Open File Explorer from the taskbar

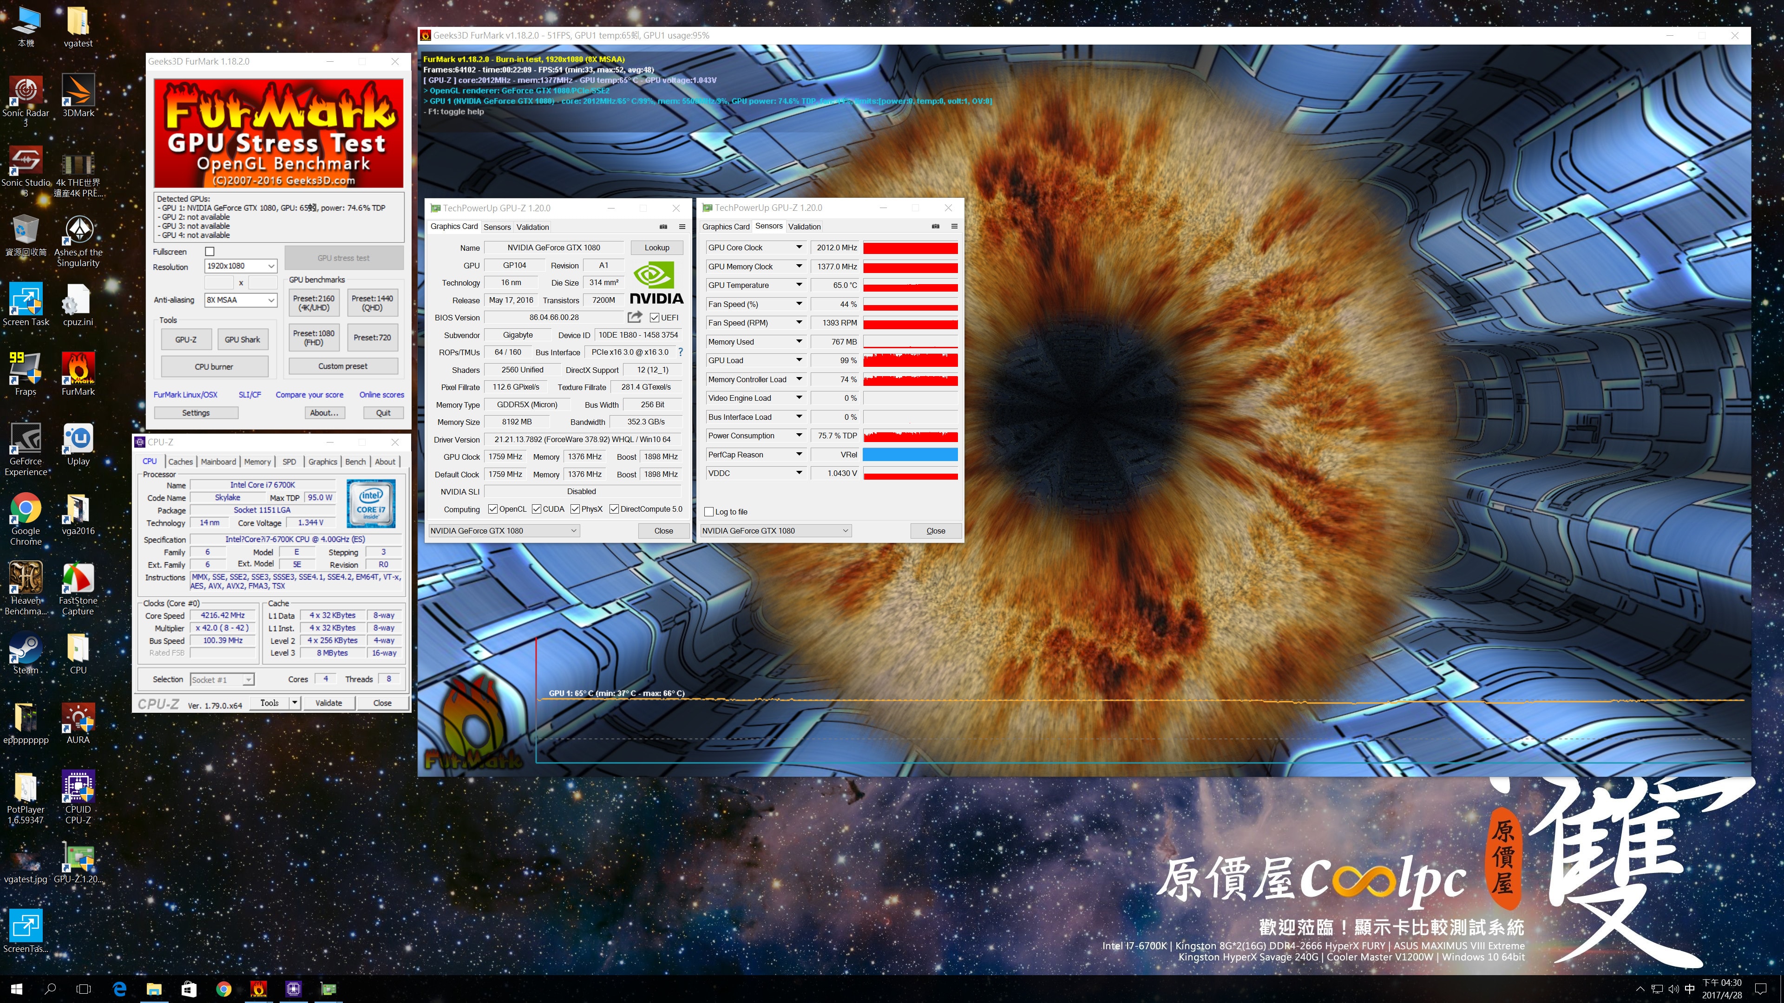(154, 989)
